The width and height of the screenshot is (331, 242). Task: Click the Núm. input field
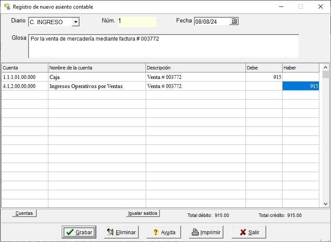[x=137, y=22]
